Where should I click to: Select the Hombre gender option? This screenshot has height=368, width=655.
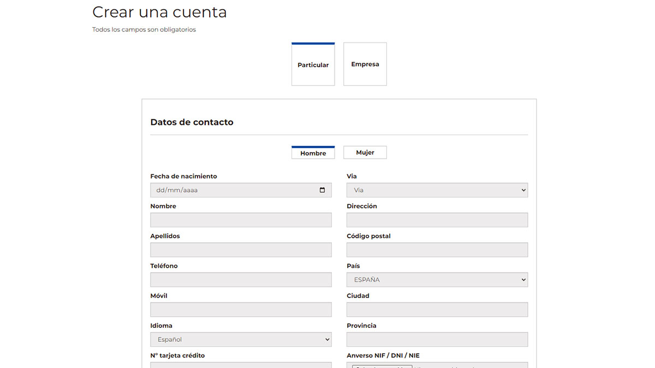313,152
